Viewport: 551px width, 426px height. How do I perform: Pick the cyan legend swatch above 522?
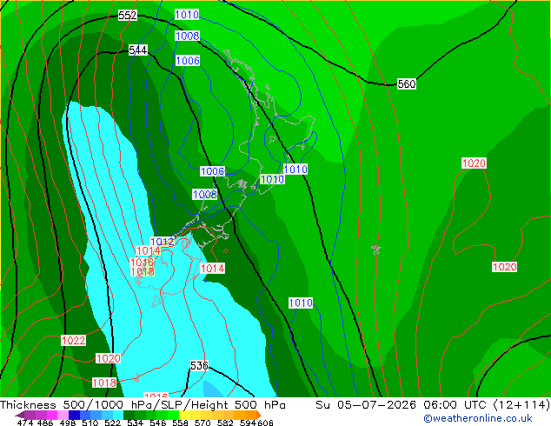(x=118, y=415)
